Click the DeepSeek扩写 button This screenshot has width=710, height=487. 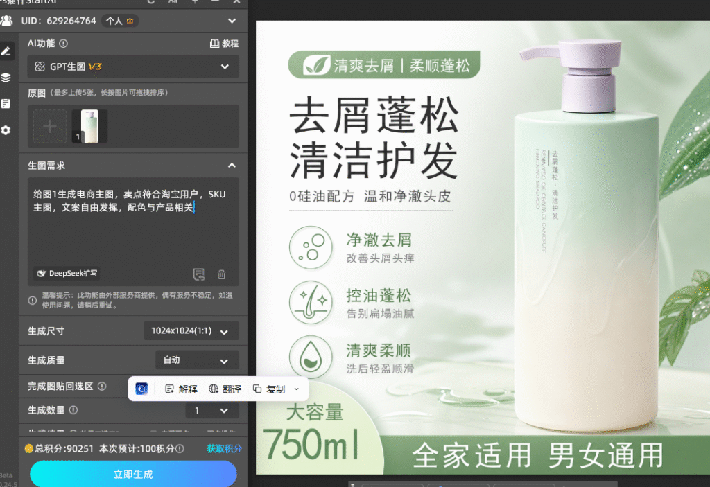(67, 274)
